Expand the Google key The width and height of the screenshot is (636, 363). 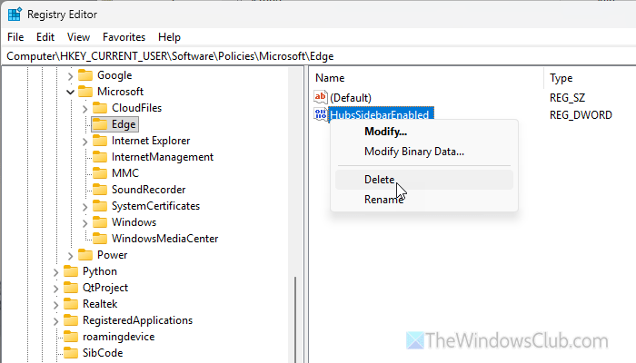(x=70, y=75)
